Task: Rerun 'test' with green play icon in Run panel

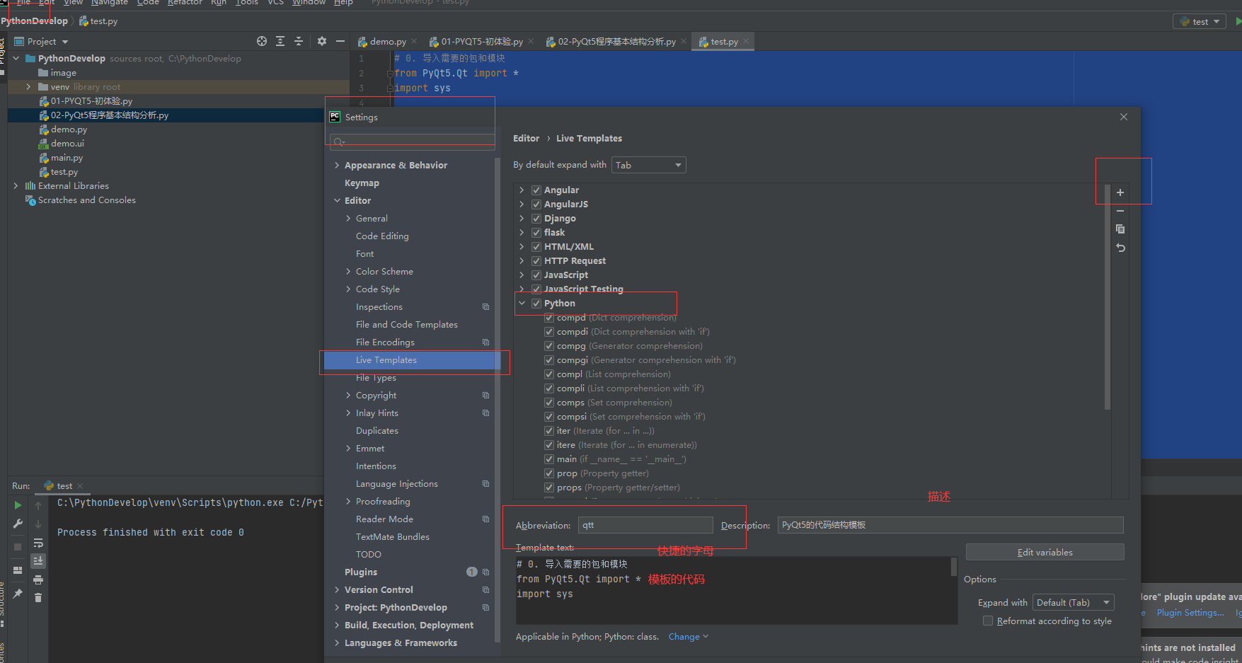Action: 18,505
